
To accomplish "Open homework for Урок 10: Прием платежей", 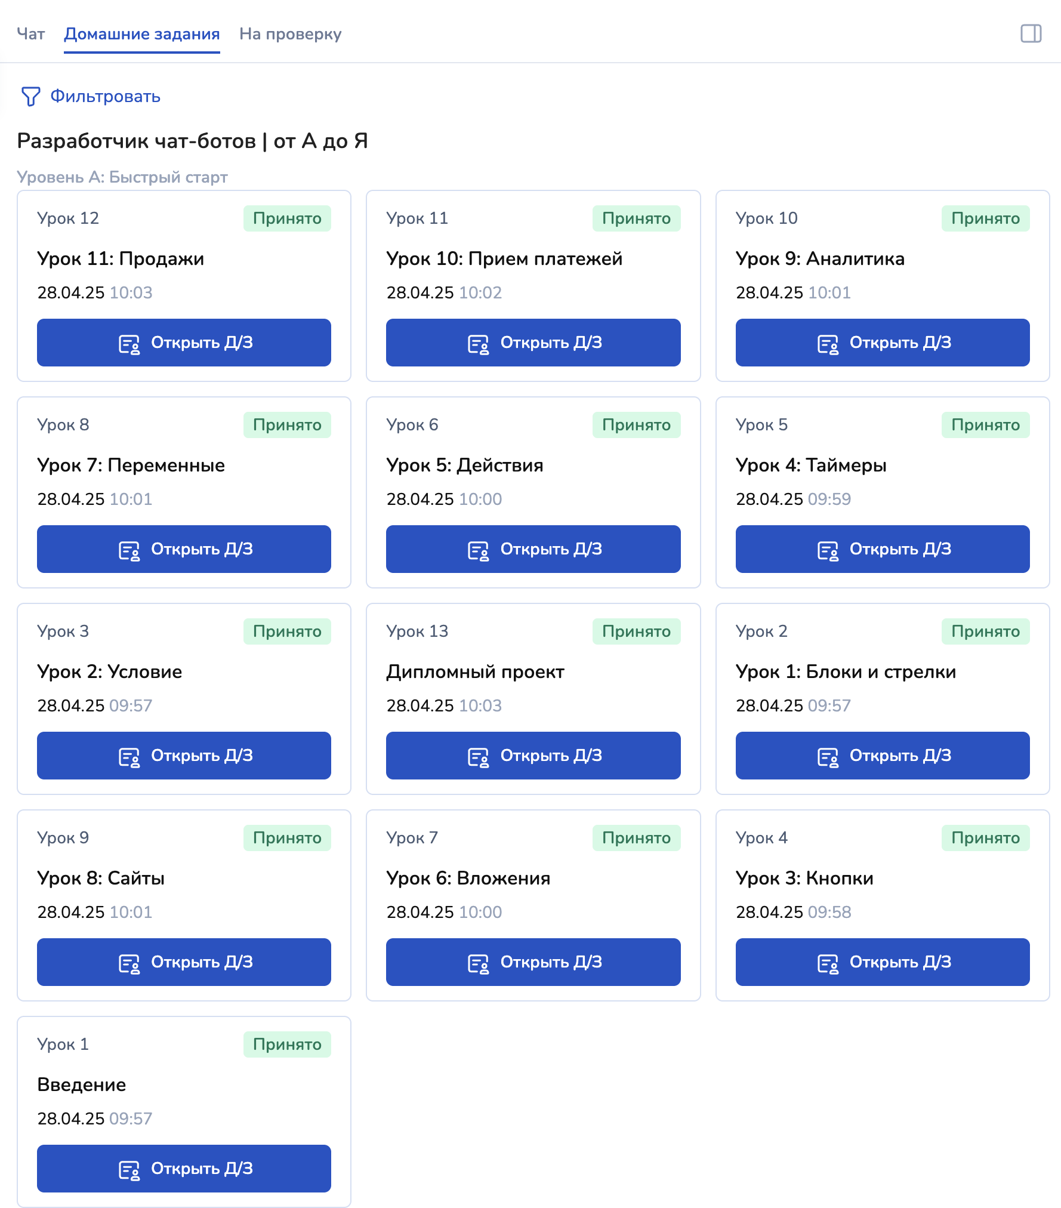I will click(x=533, y=343).
